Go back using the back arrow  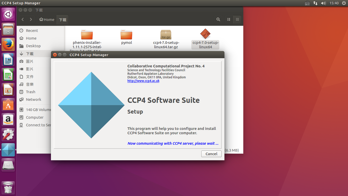point(23,19)
